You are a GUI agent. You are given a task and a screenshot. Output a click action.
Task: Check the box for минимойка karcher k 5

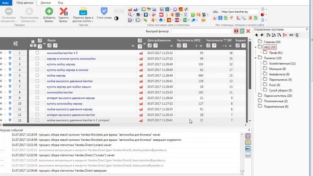click(37, 53)
